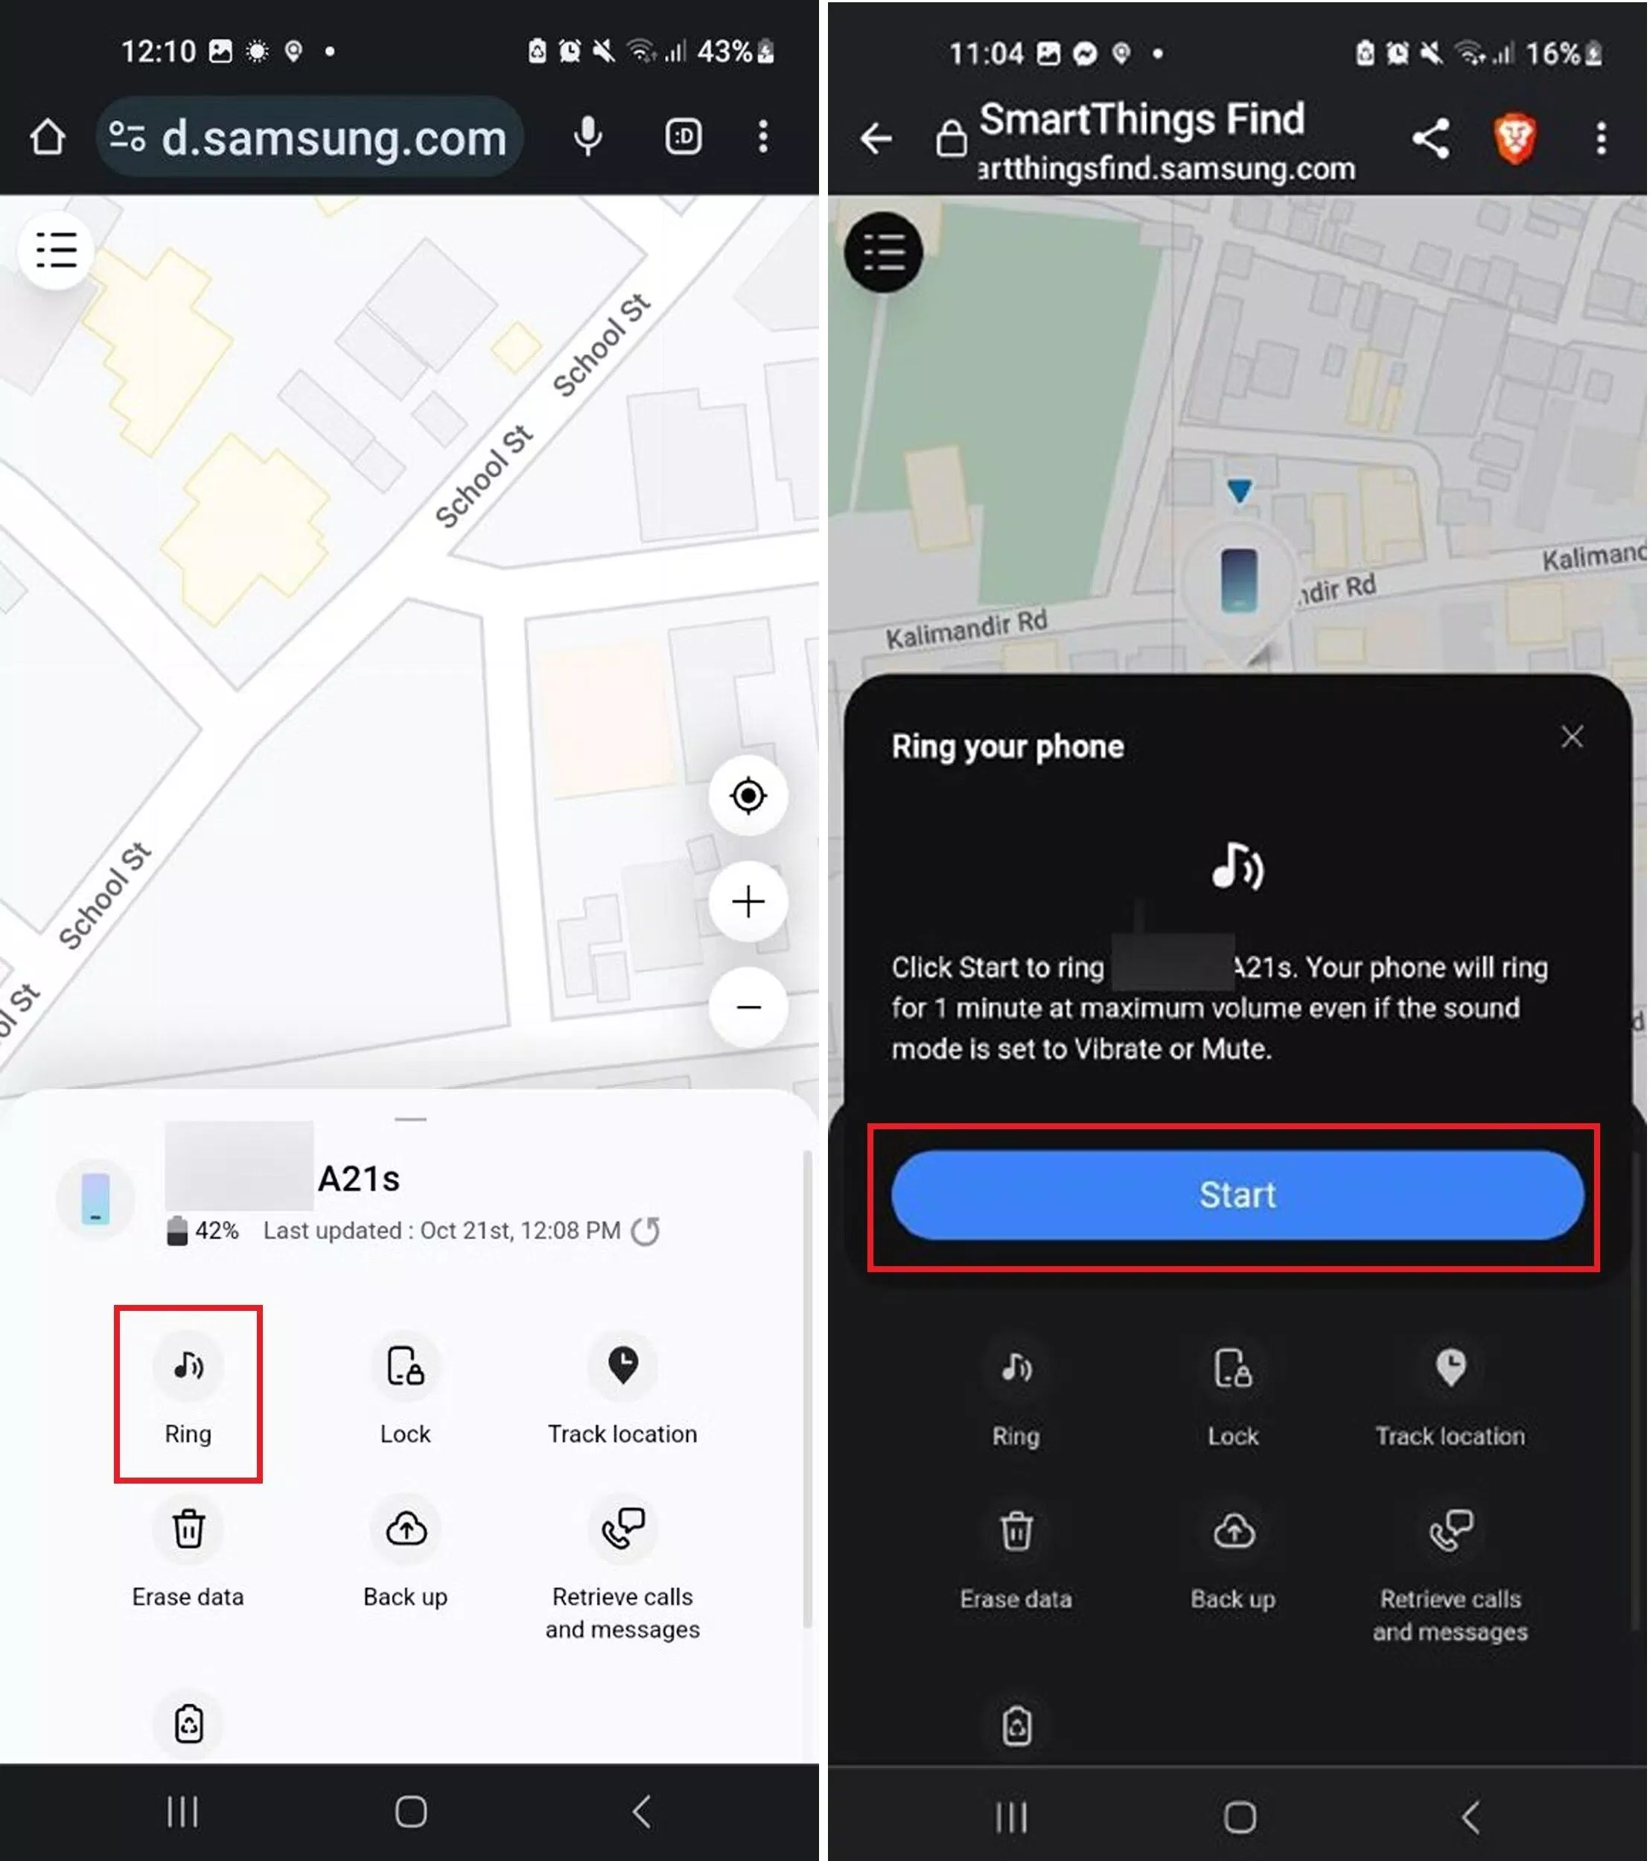Toggle the sound music note icon
This screenshot has height=1861, width=1650.
(x=188, y=1364)
